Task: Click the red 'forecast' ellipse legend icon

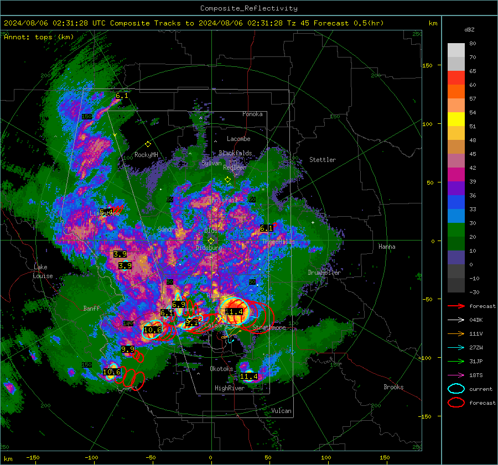Action: click(456, 403)
